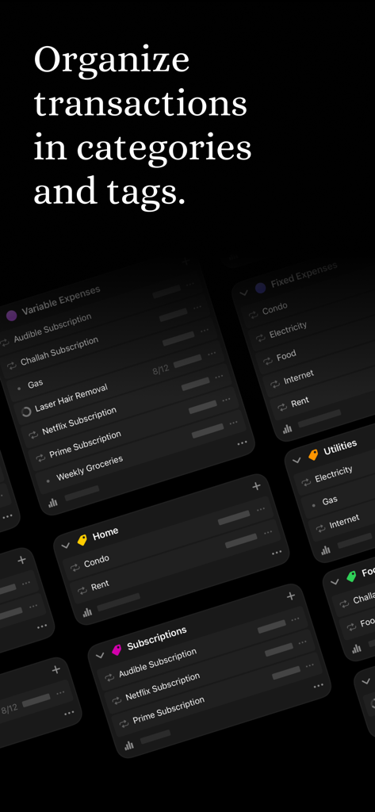The image size is (375, 812).
Task: Collapse the green-tagged Food card
Action: [x=335, y=581]
